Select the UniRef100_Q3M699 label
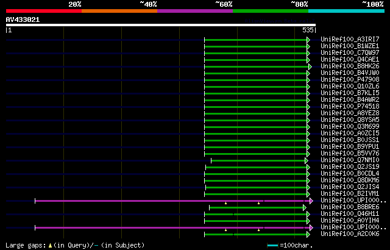390x250 pixels. (350, 127)
